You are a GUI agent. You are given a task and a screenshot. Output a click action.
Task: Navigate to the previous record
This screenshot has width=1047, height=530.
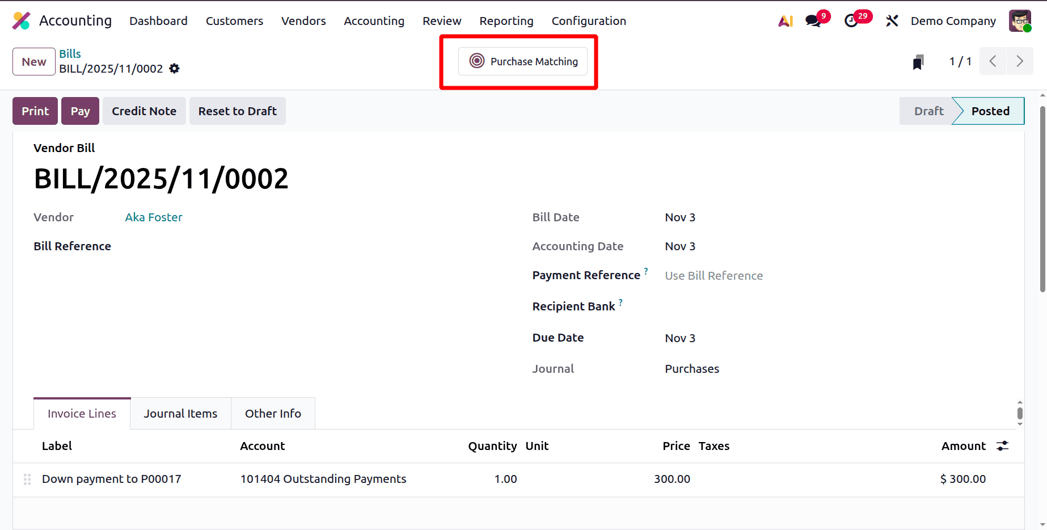coord(992,61)
